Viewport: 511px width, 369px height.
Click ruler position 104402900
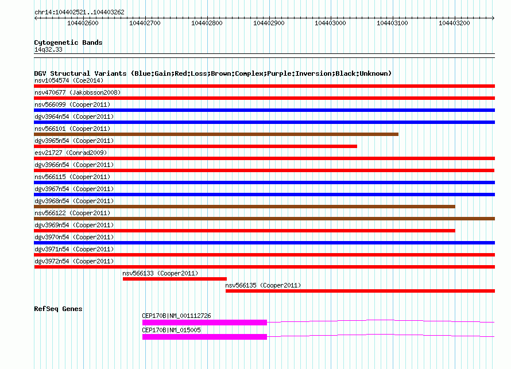coord(269,23)
